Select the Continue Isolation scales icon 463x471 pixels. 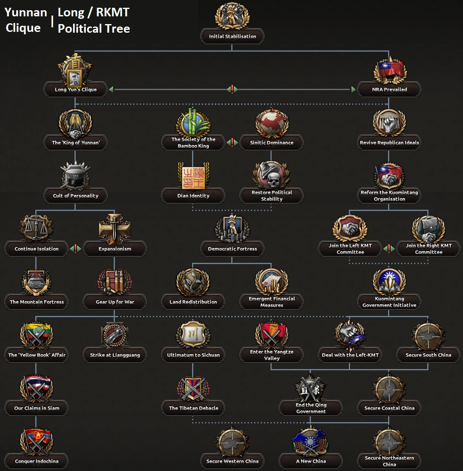point(36,229)
